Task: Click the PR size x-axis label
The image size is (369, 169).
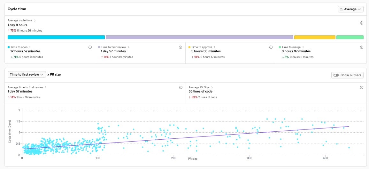Action: (x=193, y=159)
